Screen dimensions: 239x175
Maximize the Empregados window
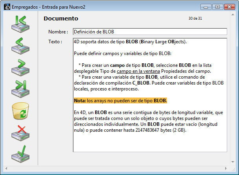pyautogui.click(x=217, y=7)
